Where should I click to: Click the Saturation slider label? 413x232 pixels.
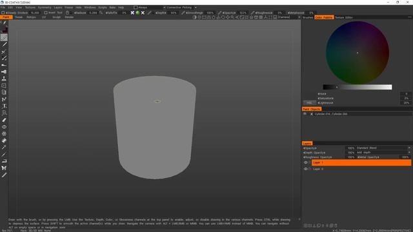325,99
